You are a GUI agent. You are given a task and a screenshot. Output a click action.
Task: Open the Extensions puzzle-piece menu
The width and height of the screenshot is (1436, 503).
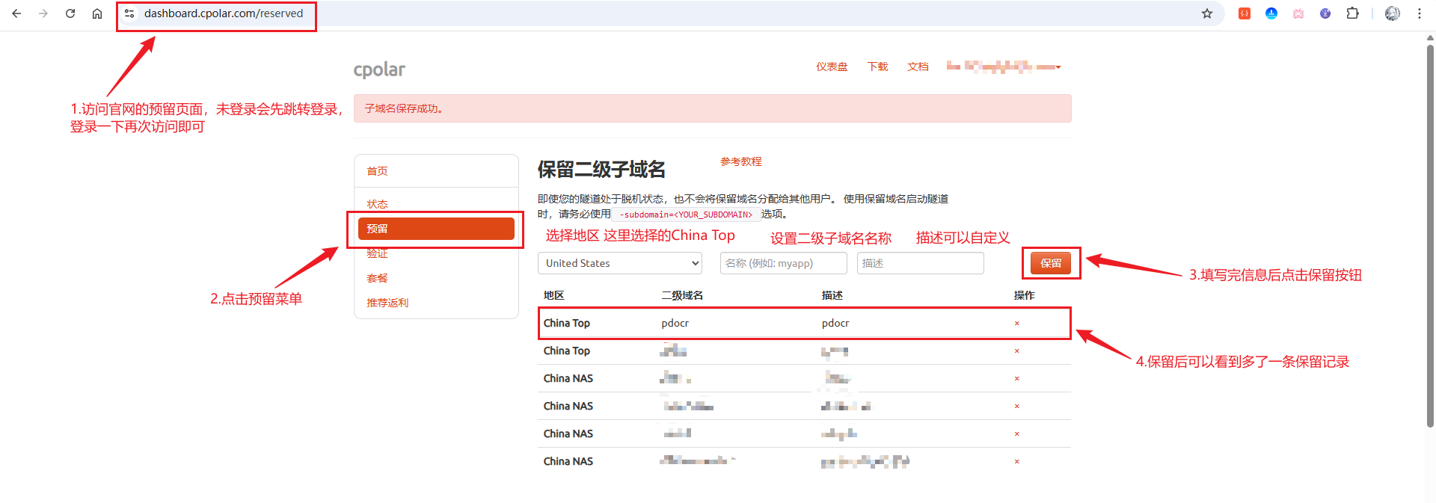[1352, 13]
